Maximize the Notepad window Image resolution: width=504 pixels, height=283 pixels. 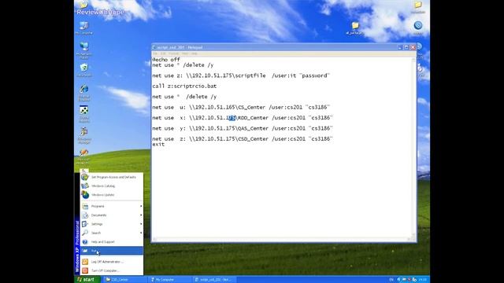[x=406, y=47]
